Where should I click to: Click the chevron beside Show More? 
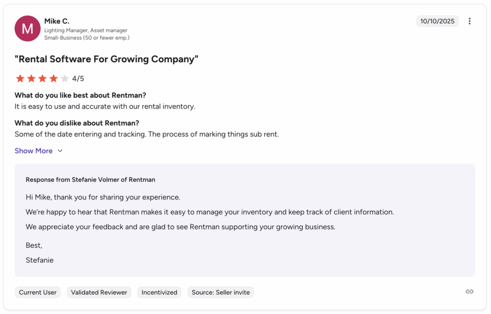pos(60,151)
